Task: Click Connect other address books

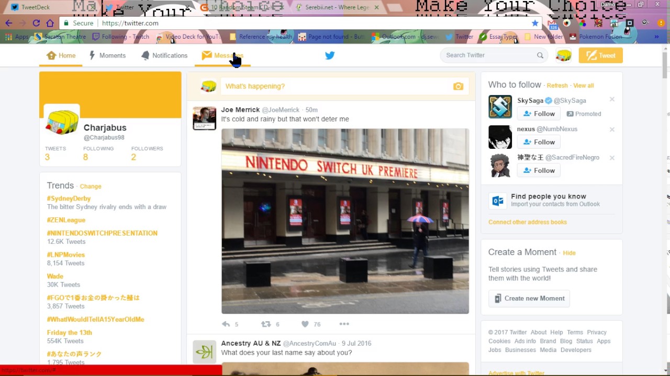Action: point(528,222)
